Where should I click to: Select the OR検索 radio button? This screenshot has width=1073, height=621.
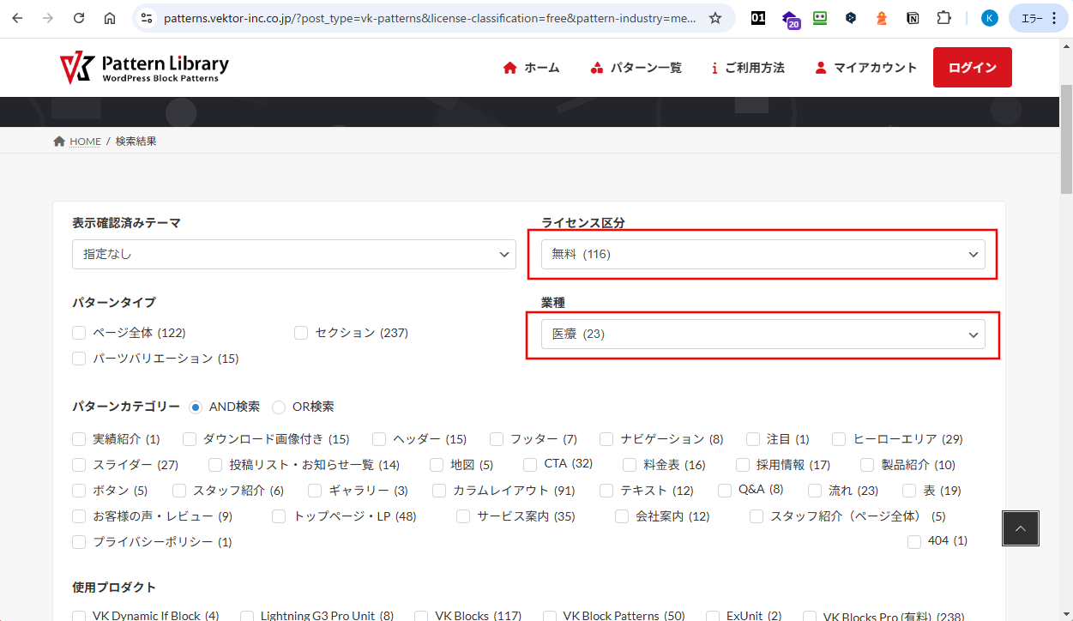pyautogui.click(x=279, y=407)
